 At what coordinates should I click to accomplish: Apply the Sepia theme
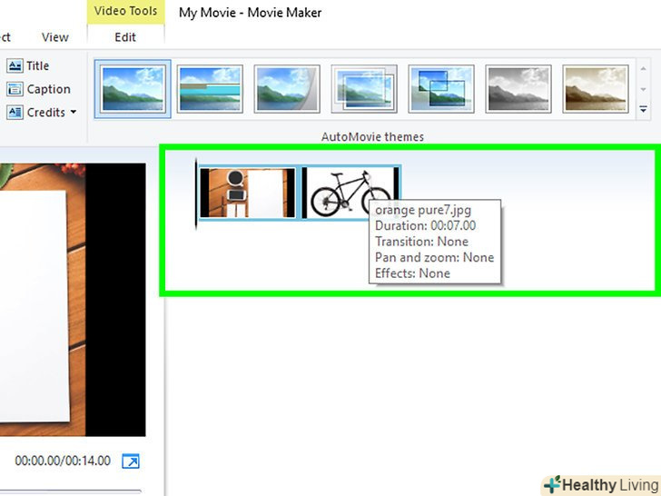point(596,89)
